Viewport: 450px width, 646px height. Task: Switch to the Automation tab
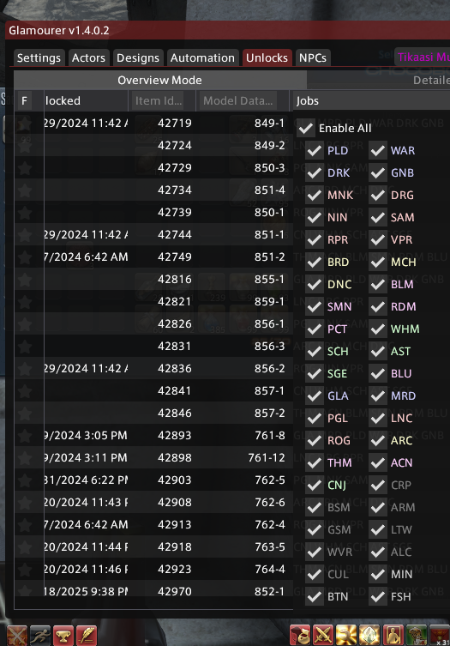coord(202,57)
